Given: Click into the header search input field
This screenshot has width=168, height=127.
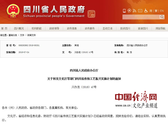Looking at the screenshot, I should (x=141, y=17).
